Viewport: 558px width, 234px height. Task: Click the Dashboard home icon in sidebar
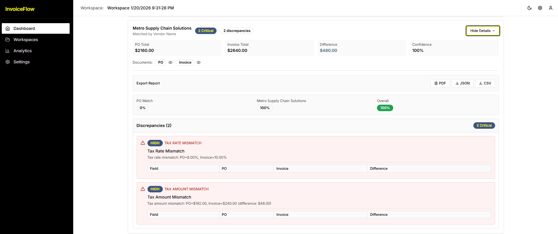8,28
